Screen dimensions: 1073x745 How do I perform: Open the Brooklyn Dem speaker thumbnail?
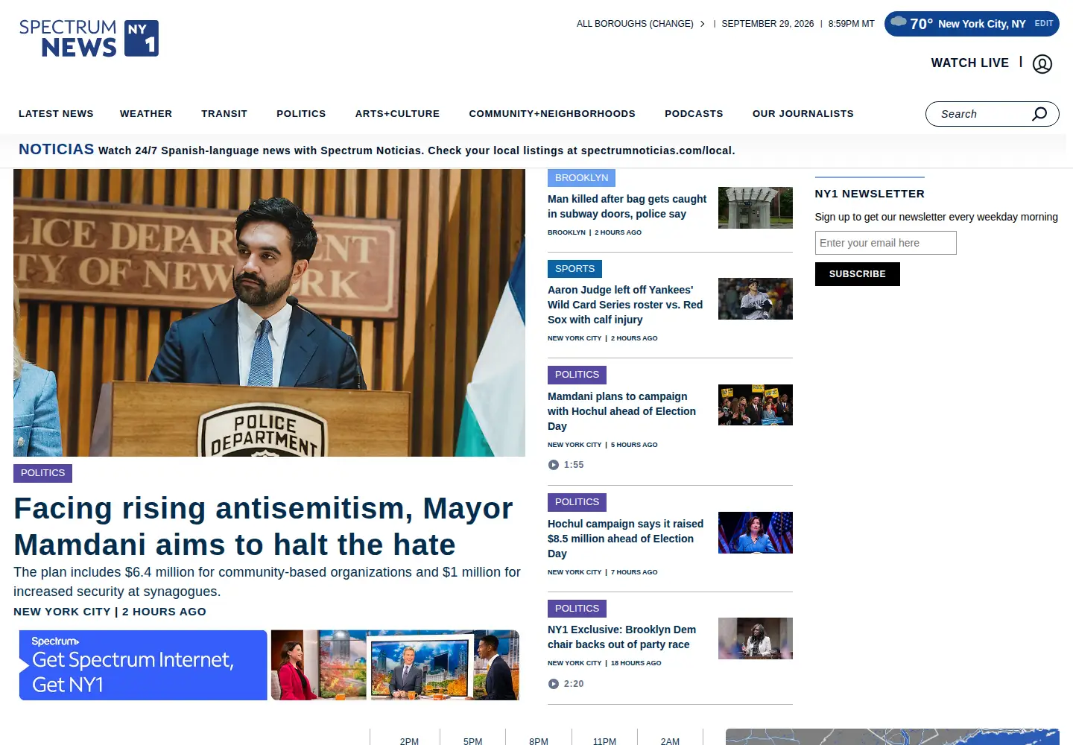[x=756, y=638]
